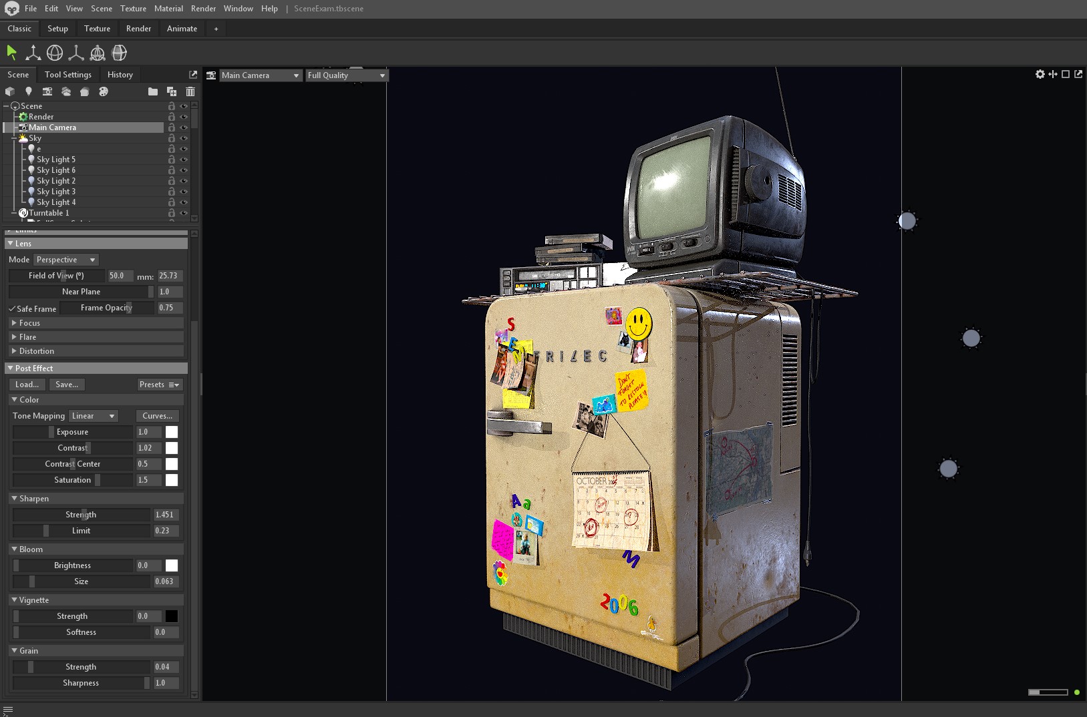This screenshot has width=1087, height=717.
Task: Switch to the Tool Settings tab
Action: coord(68,75)
